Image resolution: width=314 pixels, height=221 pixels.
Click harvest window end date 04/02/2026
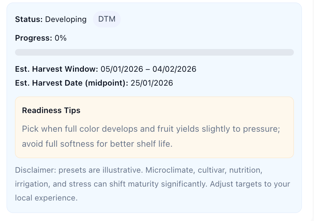[175, 69]
